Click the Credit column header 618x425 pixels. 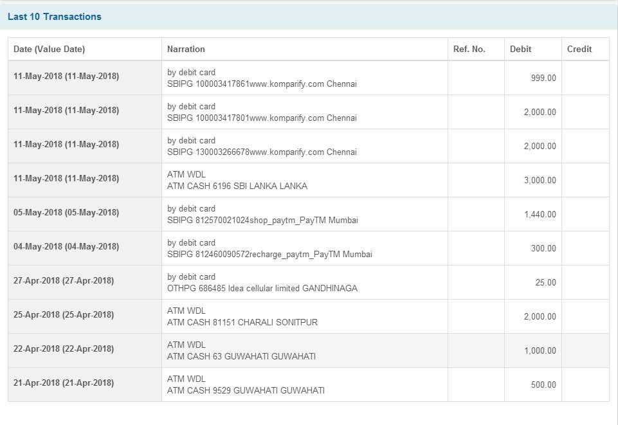(x=579, y=49)
